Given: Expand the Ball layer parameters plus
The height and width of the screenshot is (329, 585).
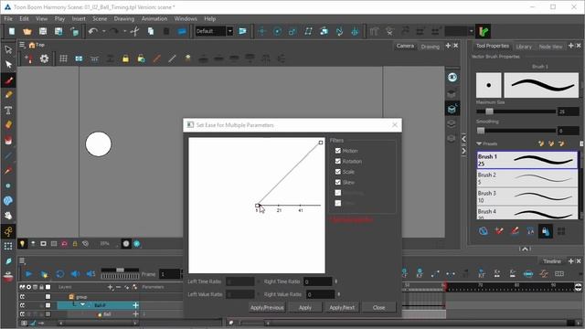Looking at the screenshot, I should (136, 314).
